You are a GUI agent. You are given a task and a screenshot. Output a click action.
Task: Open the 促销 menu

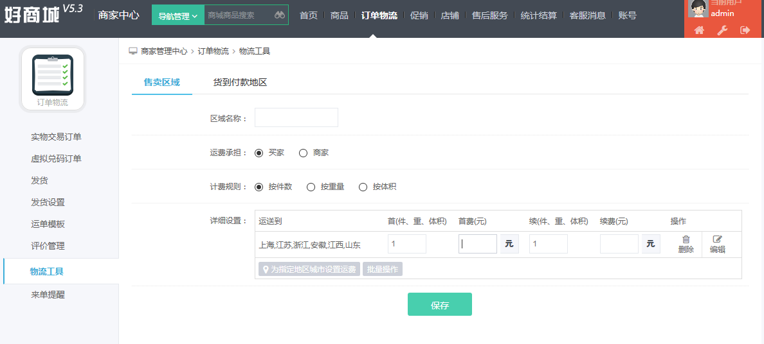419,15
